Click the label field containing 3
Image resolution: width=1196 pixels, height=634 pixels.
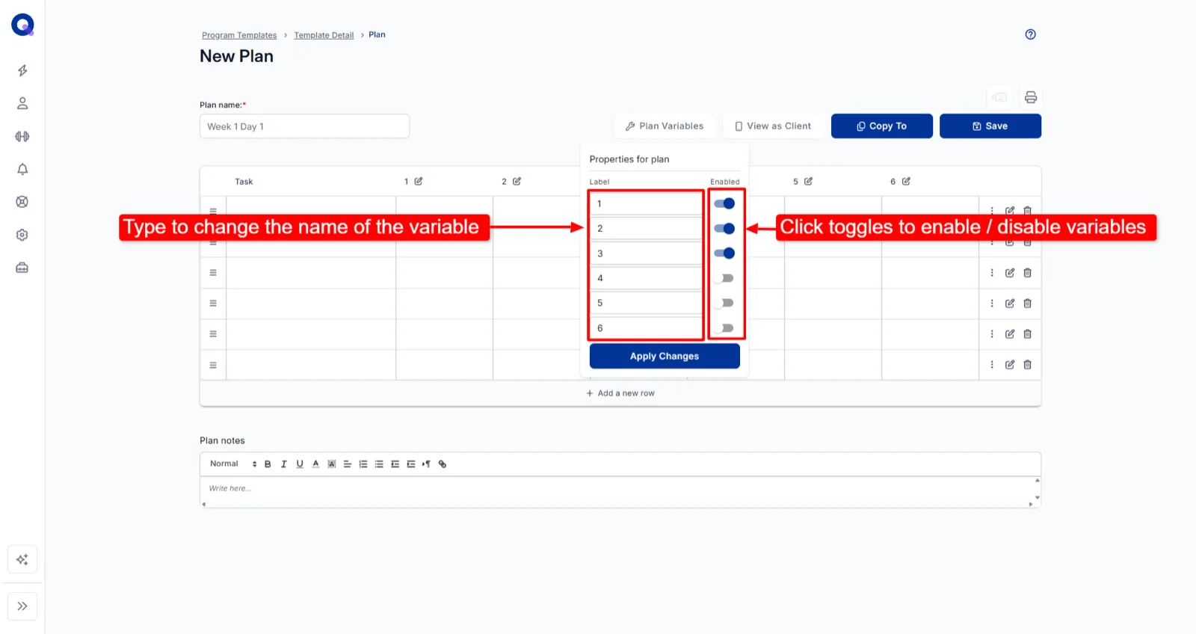[x=646, y=253]
